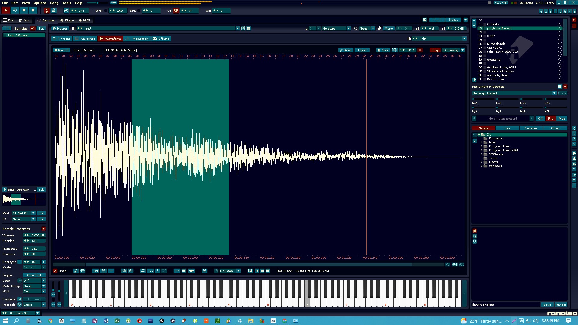Enable record mode in transport bar
Screen dimensions: 578x325
click(x=33, y=10)
